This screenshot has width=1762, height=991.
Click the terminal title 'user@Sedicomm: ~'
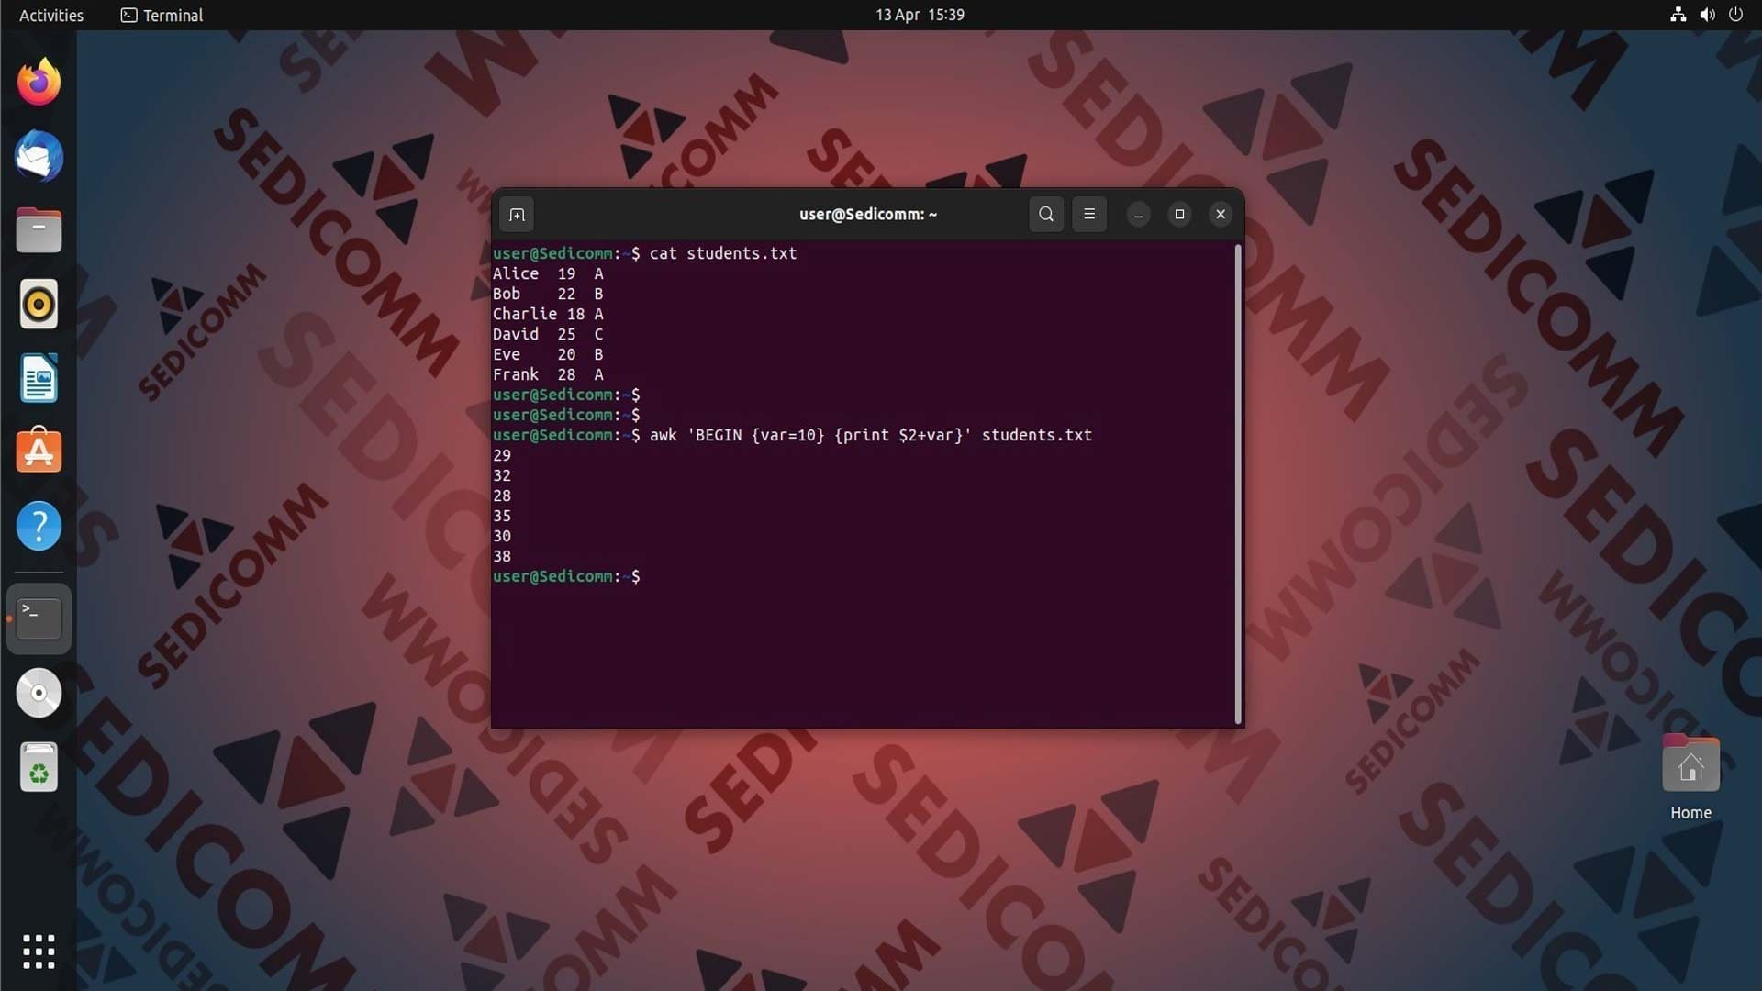[x=868, y=214]
